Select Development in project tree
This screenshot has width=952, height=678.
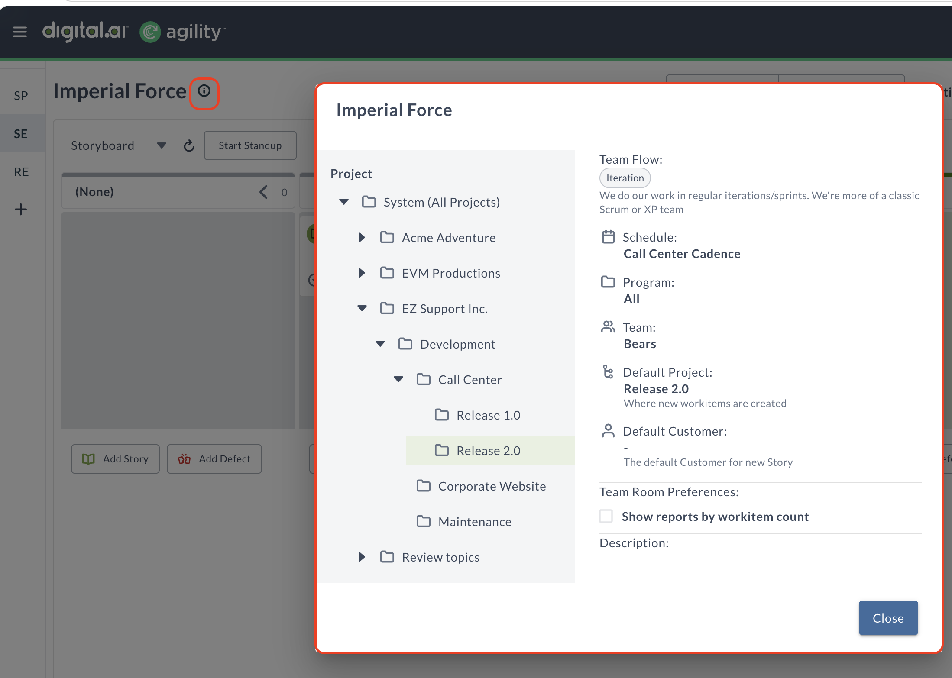click(x=457, y=344)
